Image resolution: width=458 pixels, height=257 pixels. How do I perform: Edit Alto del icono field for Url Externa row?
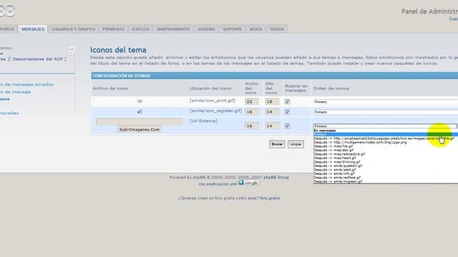[272, 126]
